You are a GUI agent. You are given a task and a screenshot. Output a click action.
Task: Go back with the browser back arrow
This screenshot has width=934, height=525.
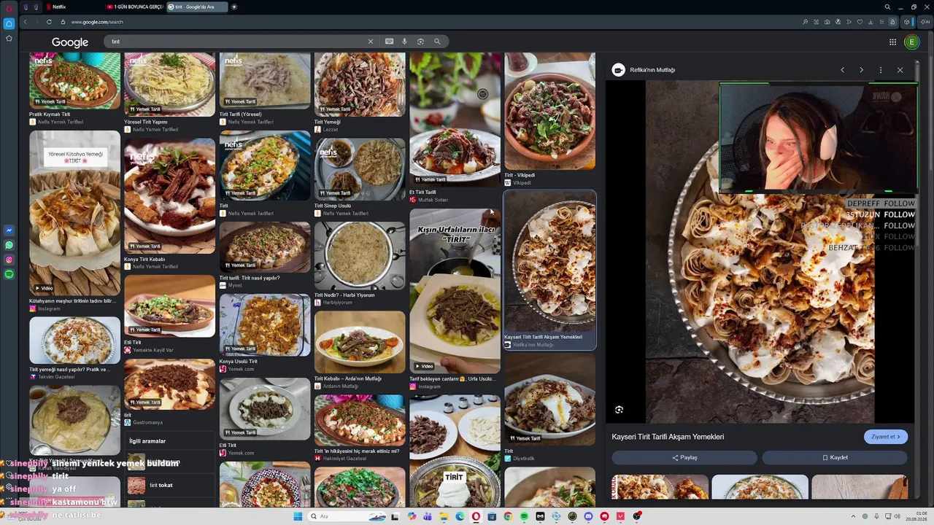(25, 22)
